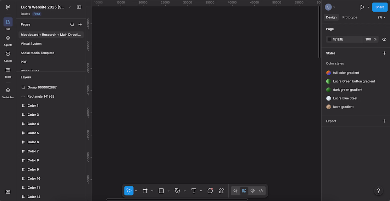Open the Assets panel icon
Viewport: 390px width, 201px height.
coord(8,54)
